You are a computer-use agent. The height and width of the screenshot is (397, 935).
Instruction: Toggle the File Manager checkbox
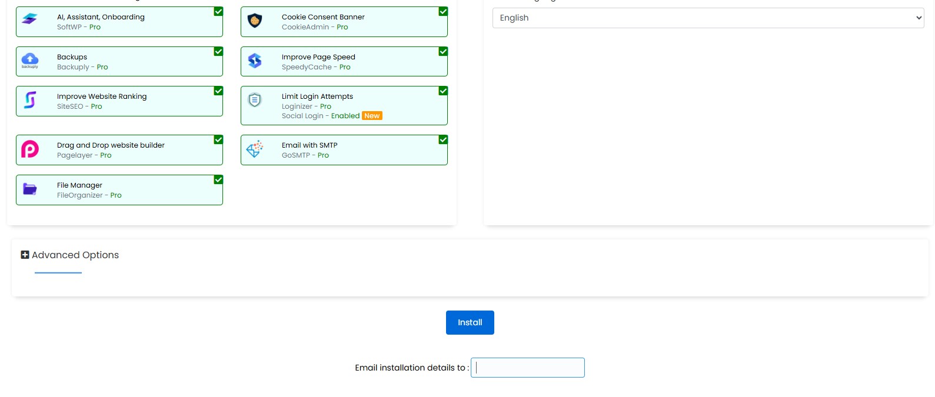click(x=218, y=180)
